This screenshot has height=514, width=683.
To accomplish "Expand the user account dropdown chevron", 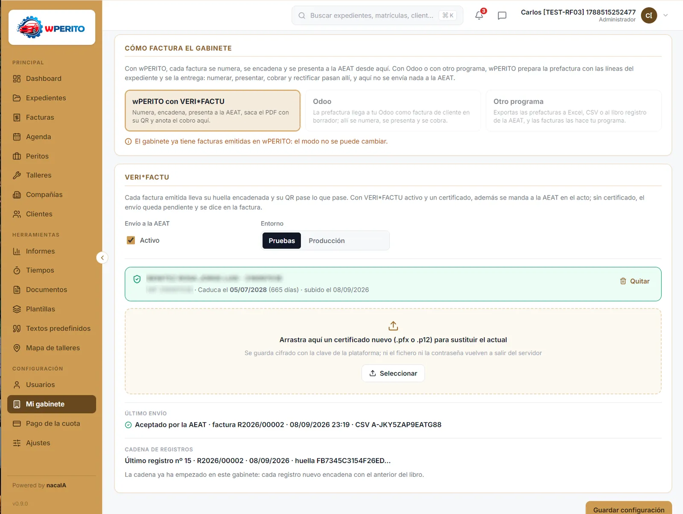I will pos(665,15).
